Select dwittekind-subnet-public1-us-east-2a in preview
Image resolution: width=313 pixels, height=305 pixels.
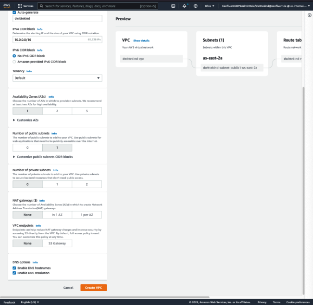232,68
